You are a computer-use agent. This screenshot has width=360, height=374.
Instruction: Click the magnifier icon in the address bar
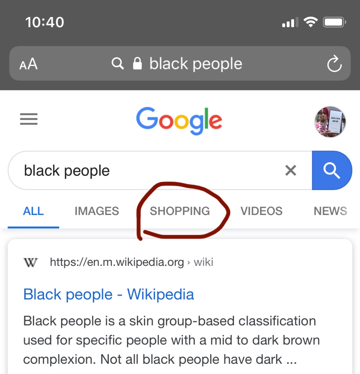118,64
